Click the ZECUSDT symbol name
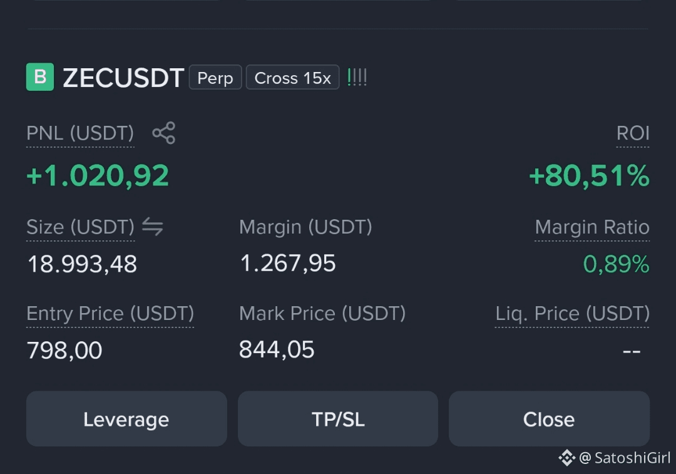This screenshot has width=676, height=474. [123, 78]
